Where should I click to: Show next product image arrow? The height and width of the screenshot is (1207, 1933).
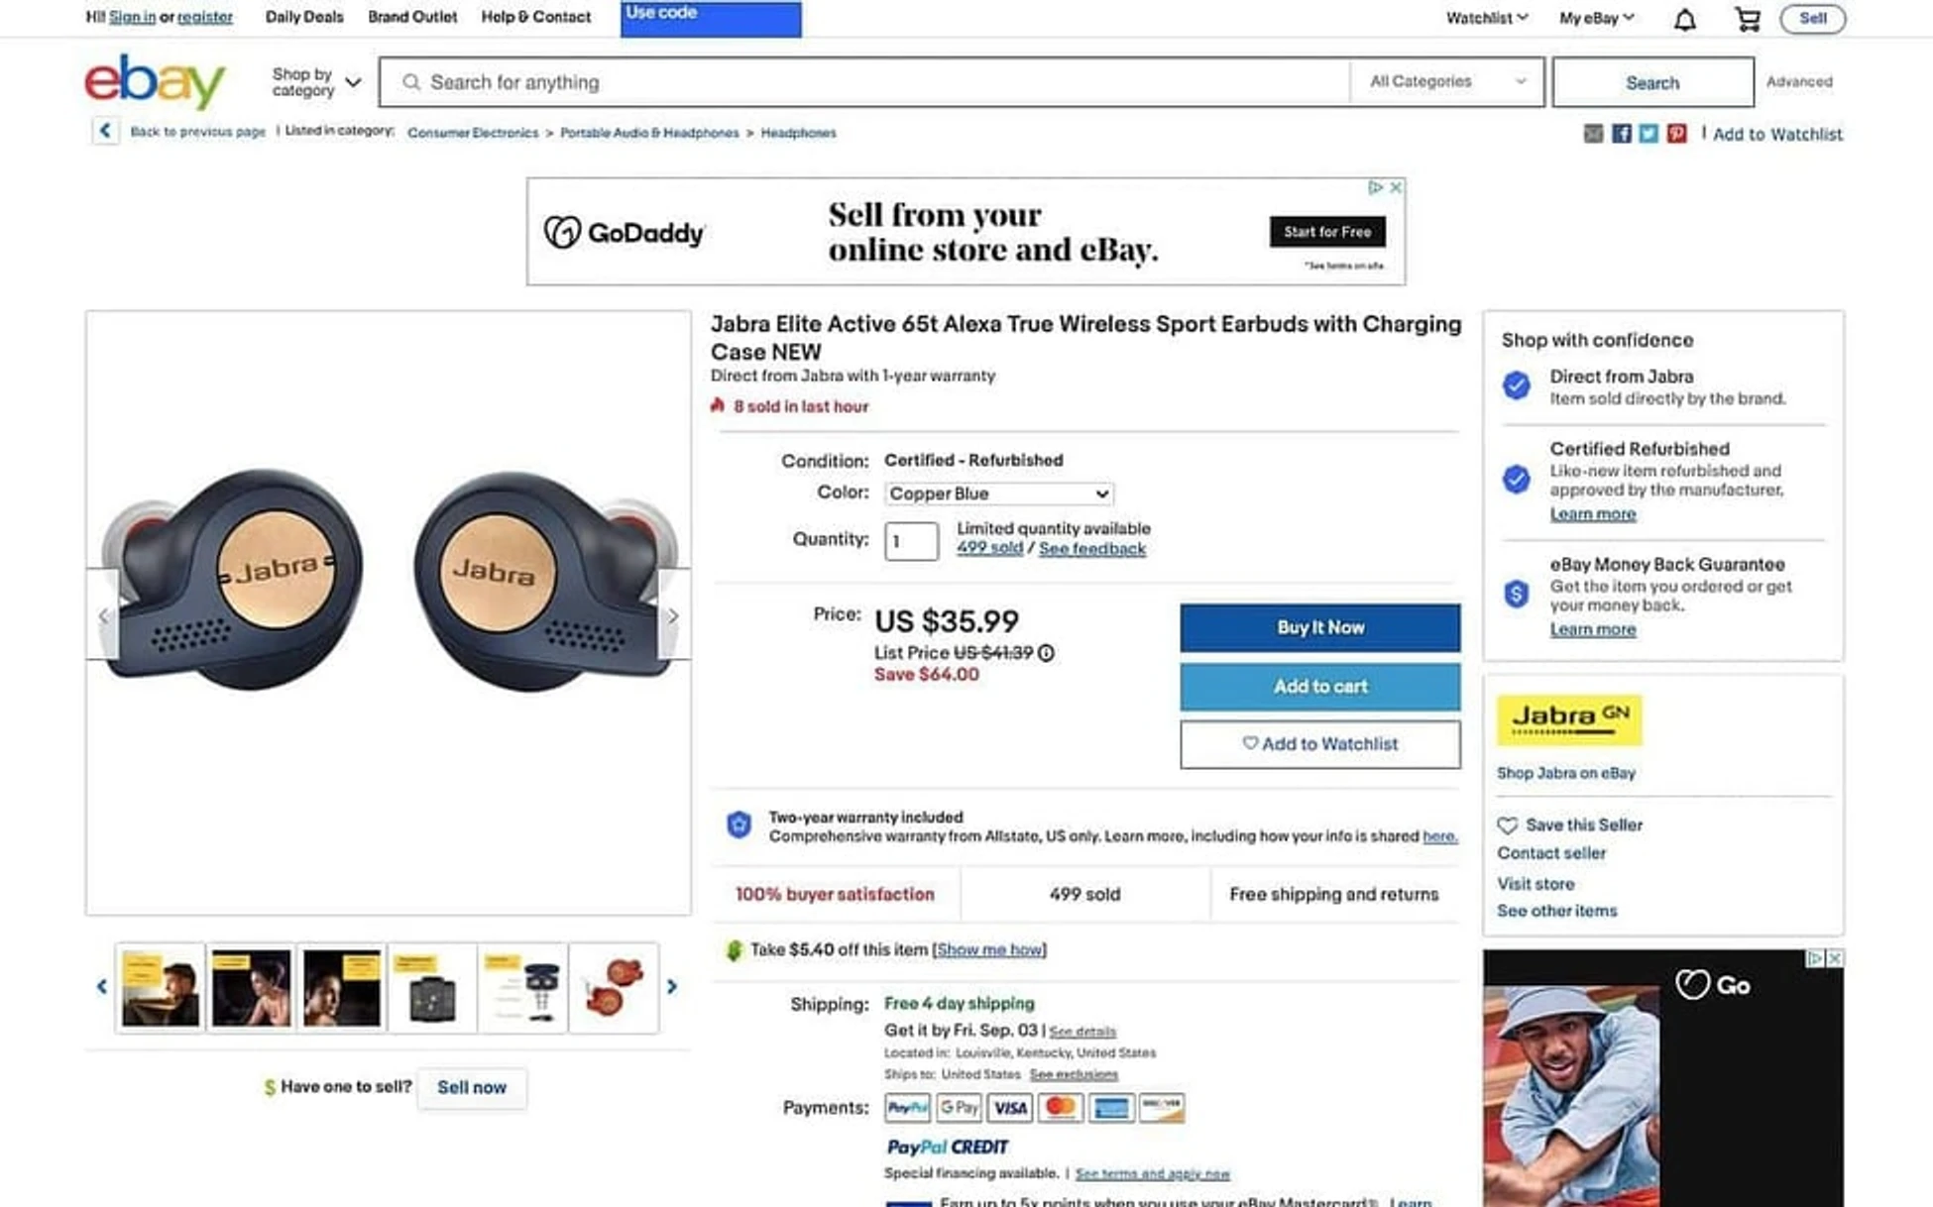pyautogui.click(x=673, y=616)
